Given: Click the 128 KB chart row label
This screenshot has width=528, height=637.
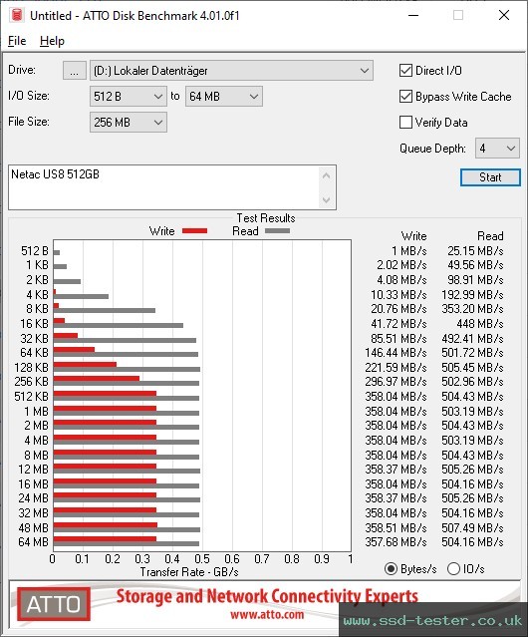Looking at the screenshot, I should point(31,367).
